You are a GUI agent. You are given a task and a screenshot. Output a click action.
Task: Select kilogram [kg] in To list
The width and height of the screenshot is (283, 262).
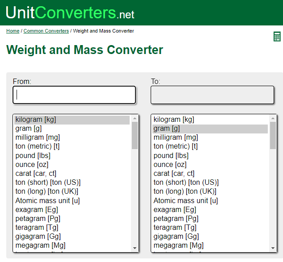(x=173, y=120)
